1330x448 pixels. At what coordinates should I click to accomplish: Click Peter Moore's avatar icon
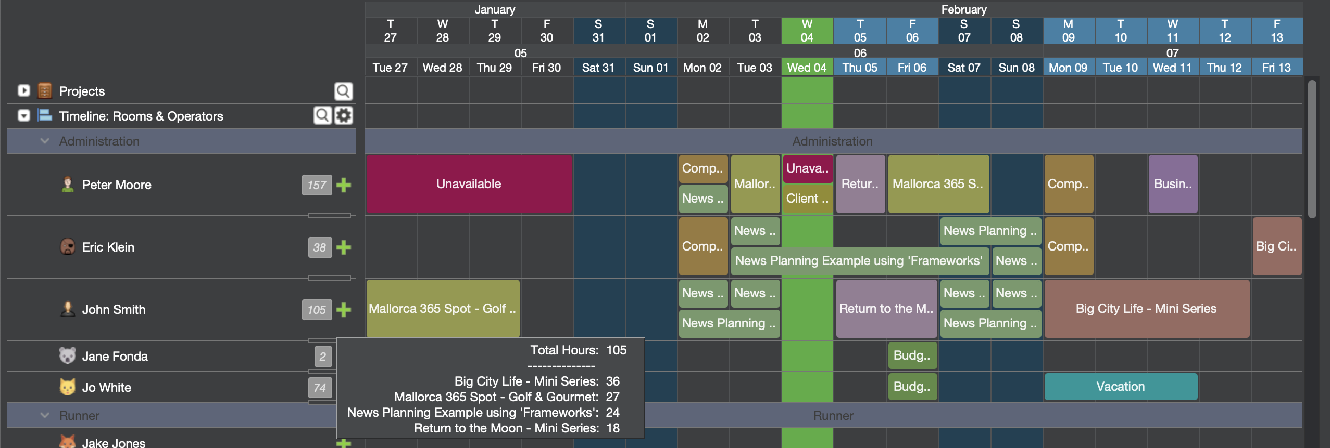coord(67,185)
